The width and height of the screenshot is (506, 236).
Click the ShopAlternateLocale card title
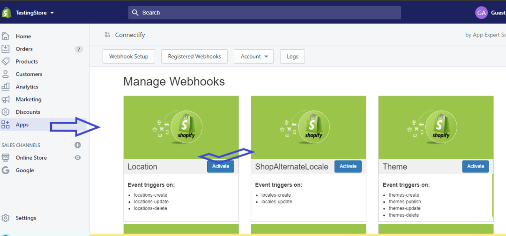click(x=292, y=167)
